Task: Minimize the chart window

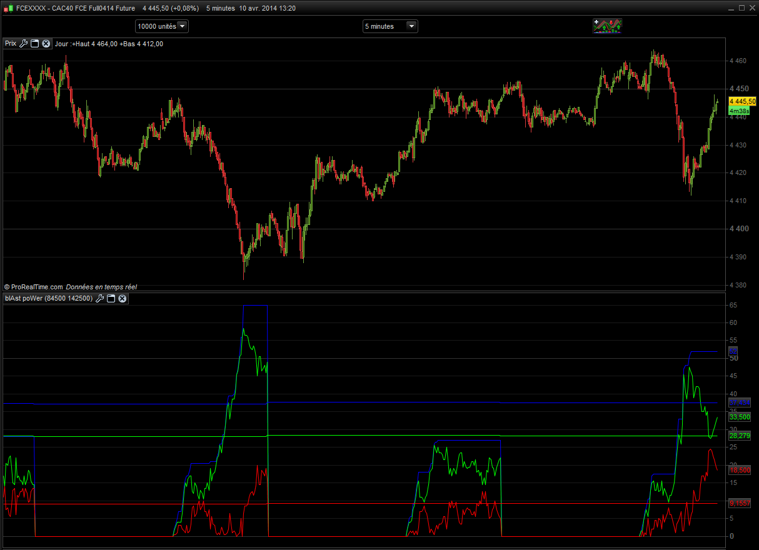Action: pyautogui.click(x=732, y=9)
